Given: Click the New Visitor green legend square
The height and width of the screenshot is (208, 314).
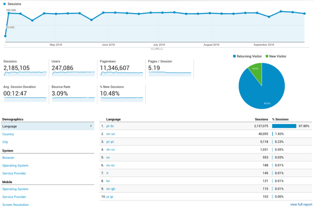Looking at the screenshot, I should click(267, 56).
